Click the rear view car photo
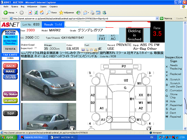Viewport: 187px width, 140px height. (49, 116)
